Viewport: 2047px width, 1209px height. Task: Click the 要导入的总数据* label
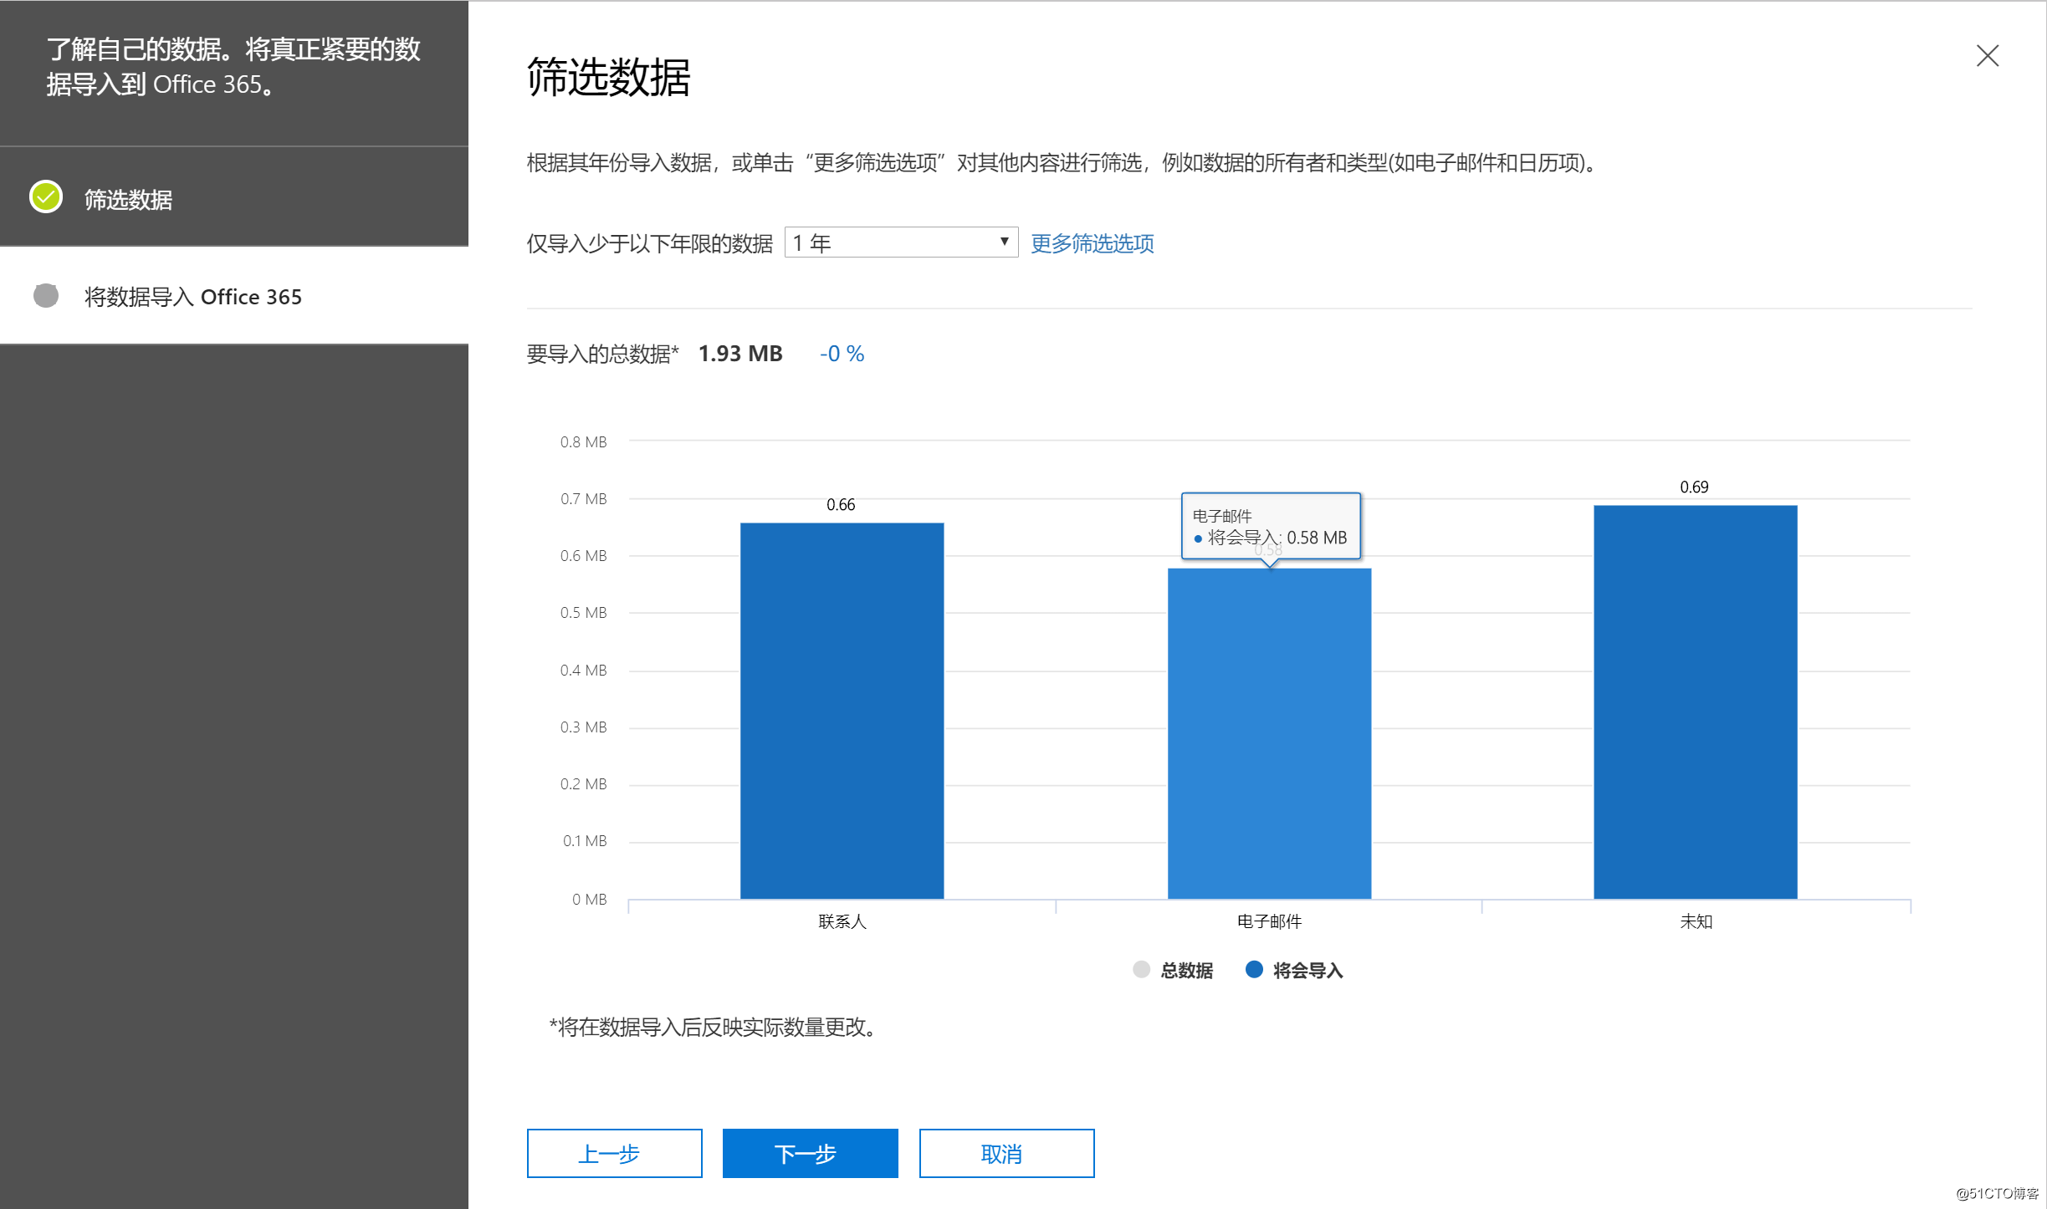[602, 354]
